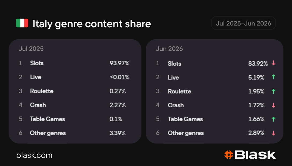Click the Italy flag icon
Screen dimensions: 292x166
[22, 23]
